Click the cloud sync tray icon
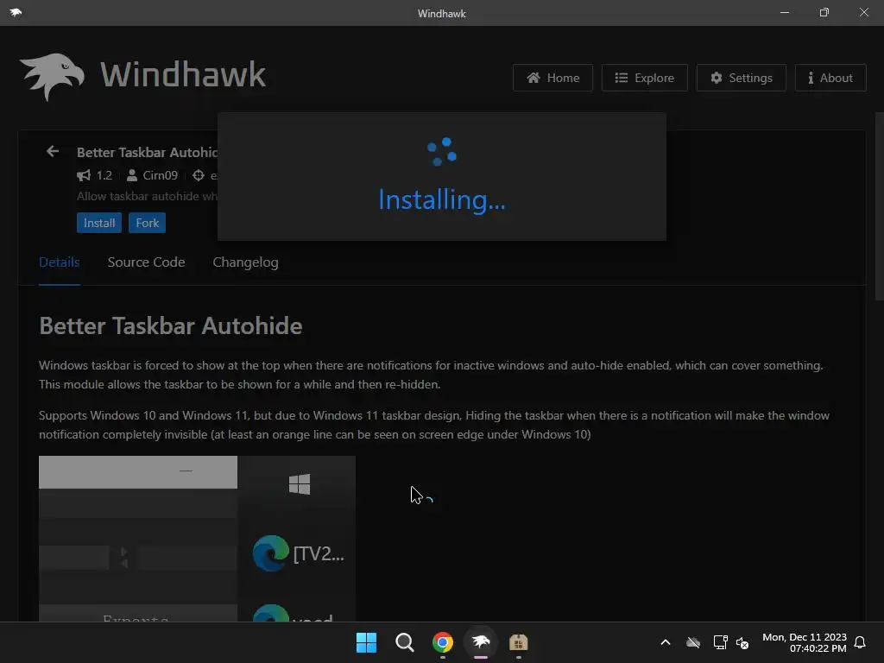The height and width of the screenshot is (663, 884). point(693,642)
